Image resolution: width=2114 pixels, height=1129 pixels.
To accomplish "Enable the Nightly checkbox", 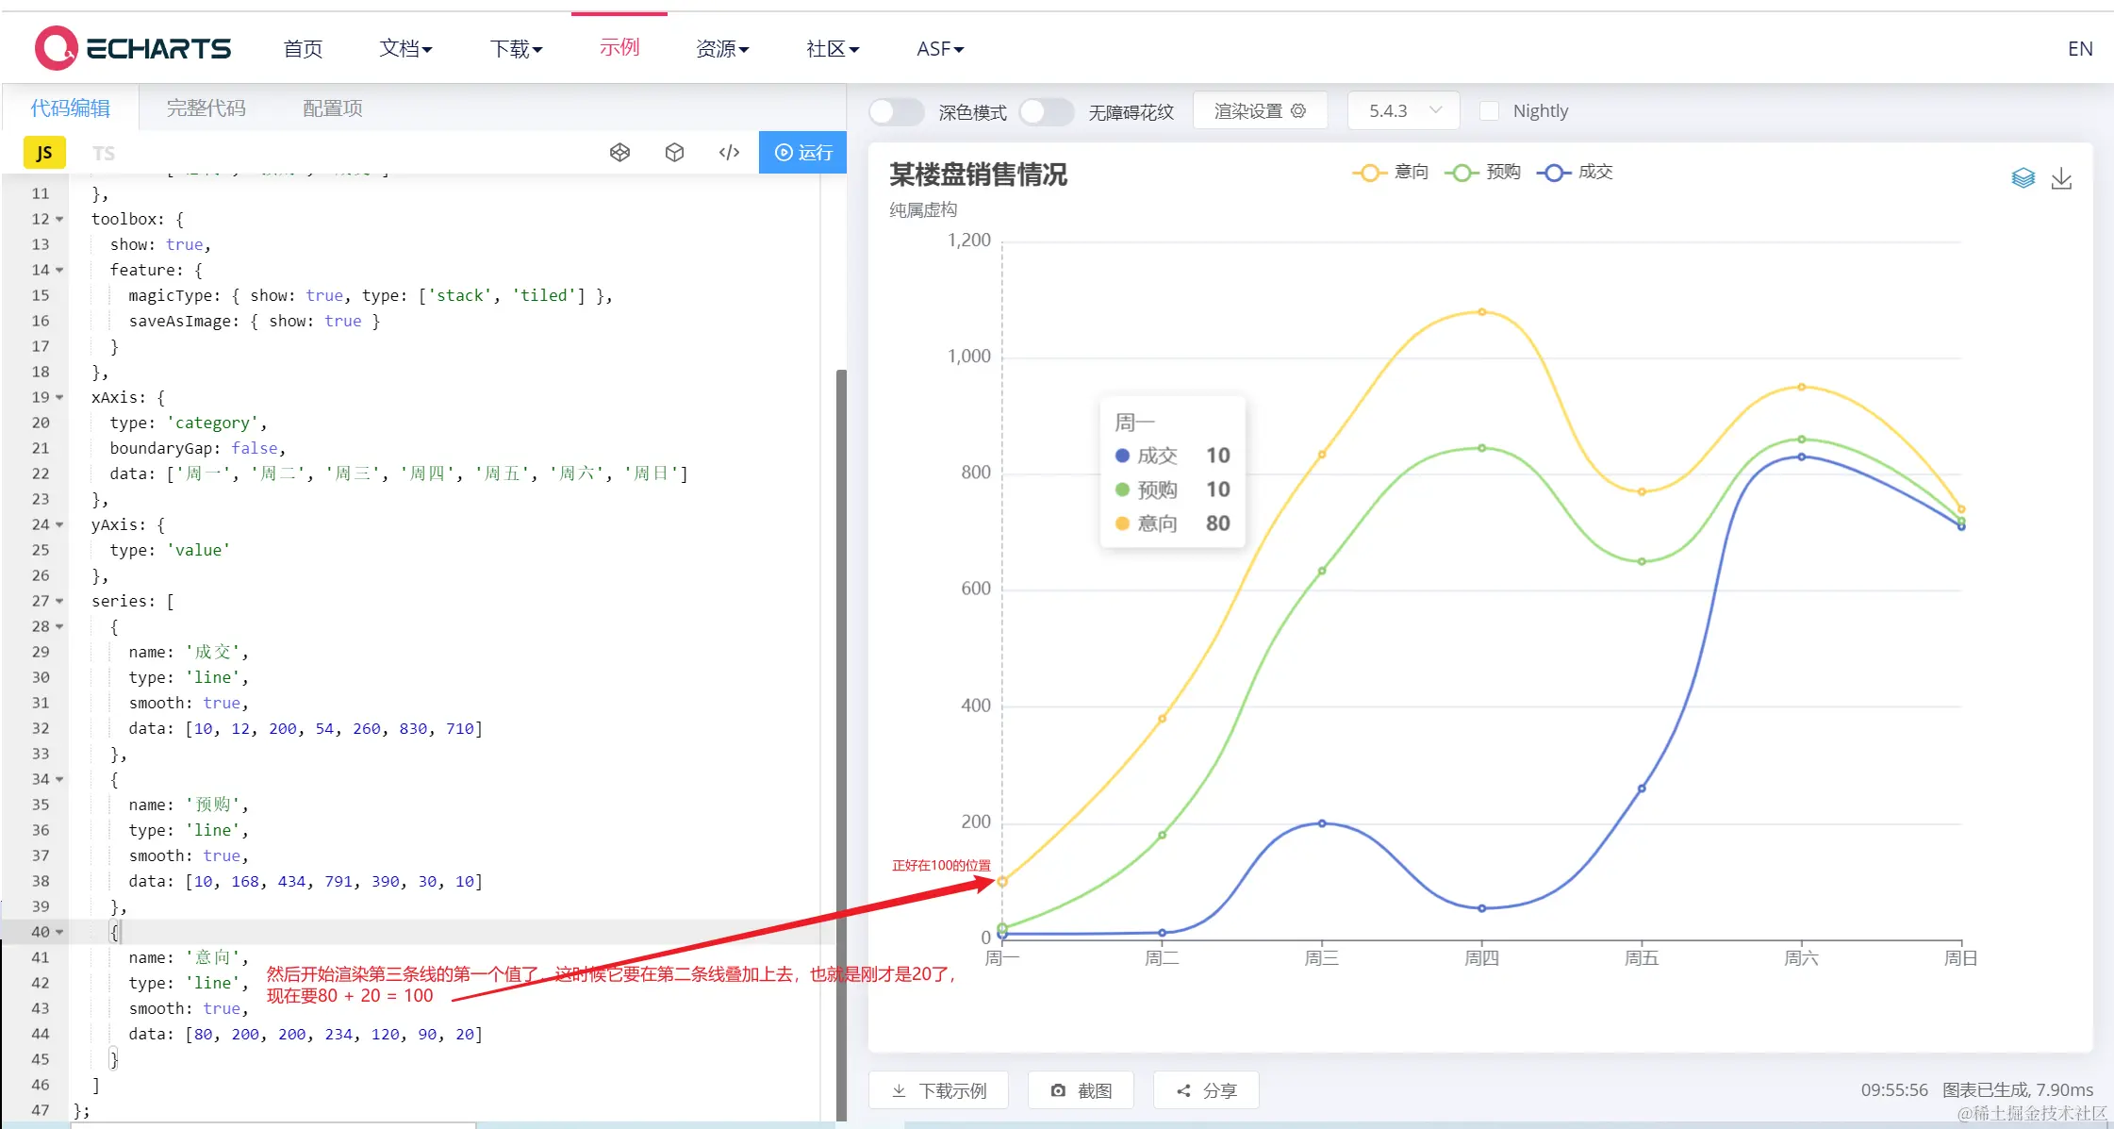I will click(x=1489, y=111).
